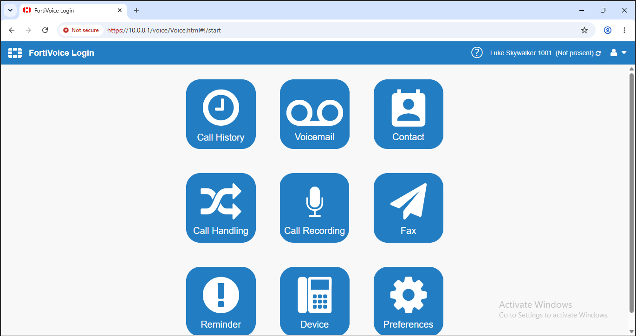Open the Contact tile

click(409, 114)
